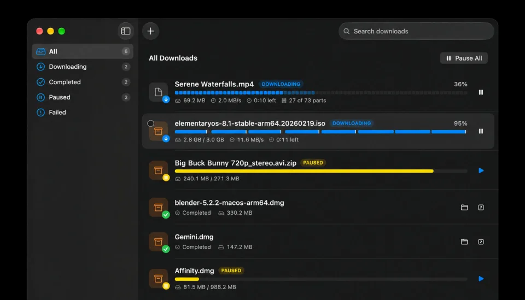Resume the Affinity.dmg download

[481, 279]
